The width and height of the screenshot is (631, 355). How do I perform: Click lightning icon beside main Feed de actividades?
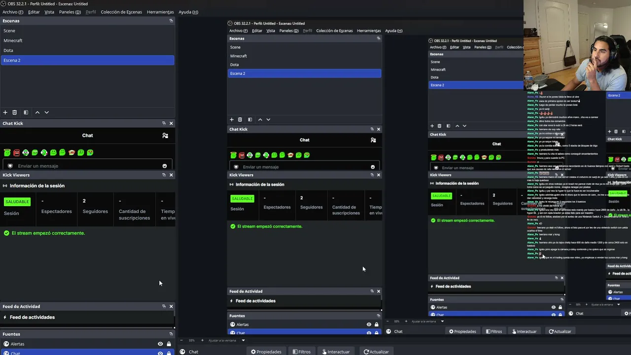(x=5, y=318)
